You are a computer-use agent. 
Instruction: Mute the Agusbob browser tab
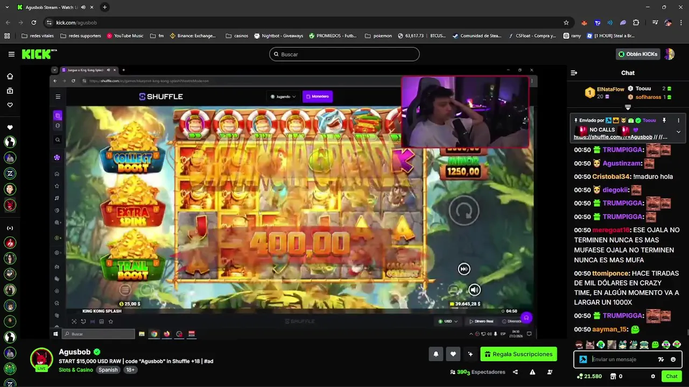point(83,8)
